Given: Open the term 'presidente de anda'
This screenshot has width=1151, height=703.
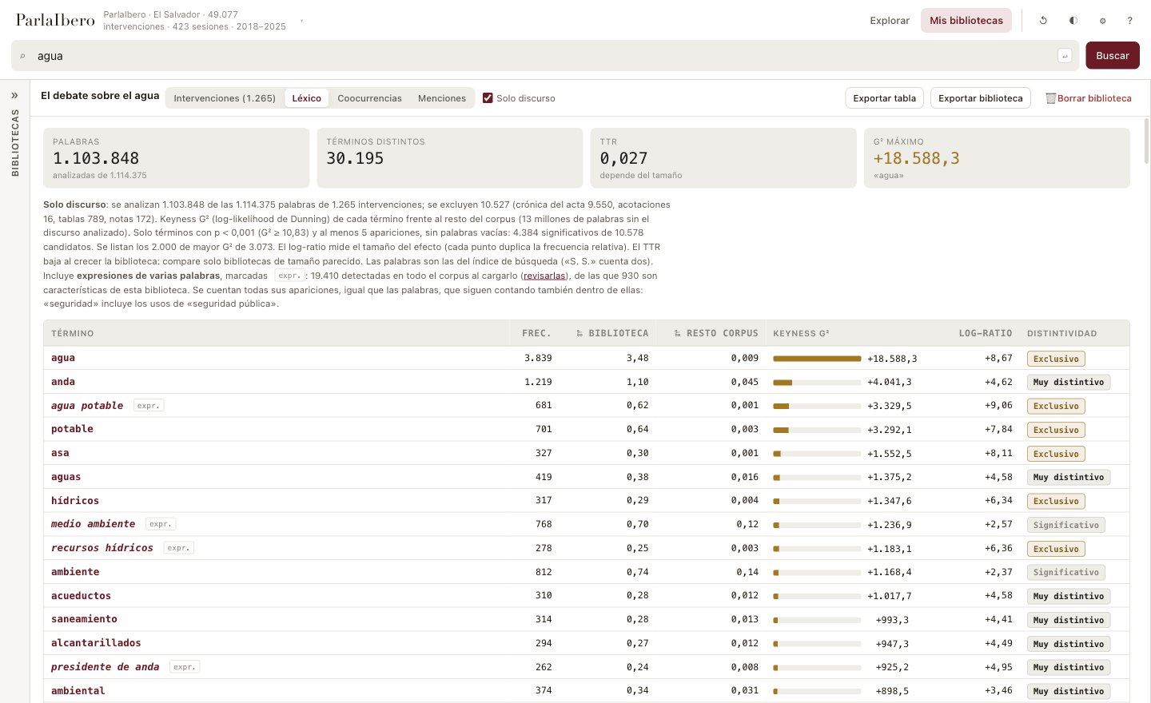Looking at the screenshot, I should click(x=105, y=667).
